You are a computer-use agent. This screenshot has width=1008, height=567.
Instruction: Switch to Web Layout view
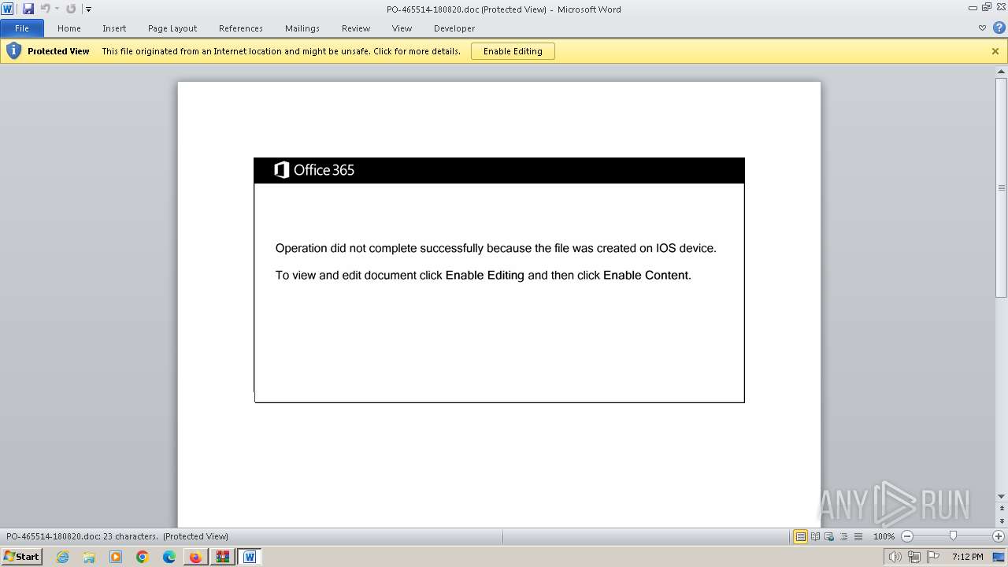pos(829,536)
